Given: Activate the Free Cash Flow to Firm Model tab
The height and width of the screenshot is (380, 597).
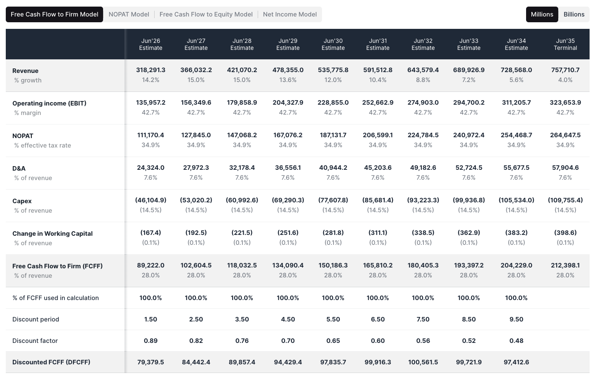Looking at the screenshot, I should click(54, 14).
